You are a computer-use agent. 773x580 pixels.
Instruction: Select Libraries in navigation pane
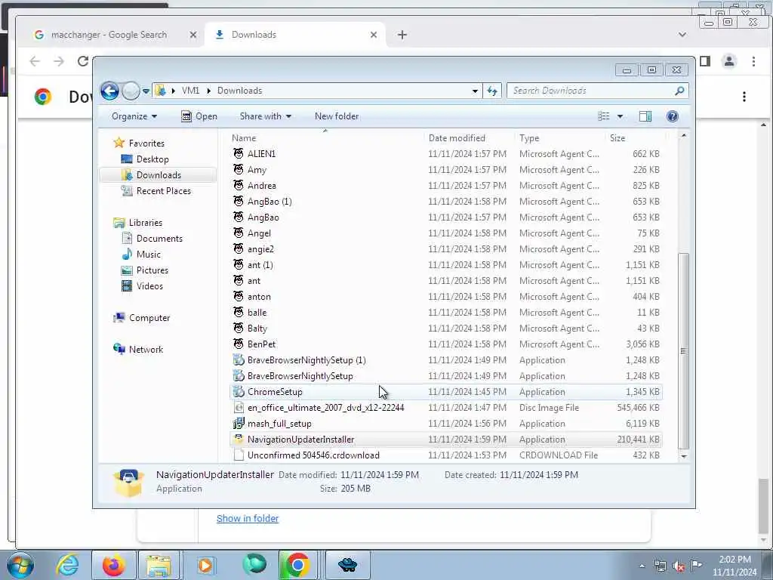tap(146, 223)
